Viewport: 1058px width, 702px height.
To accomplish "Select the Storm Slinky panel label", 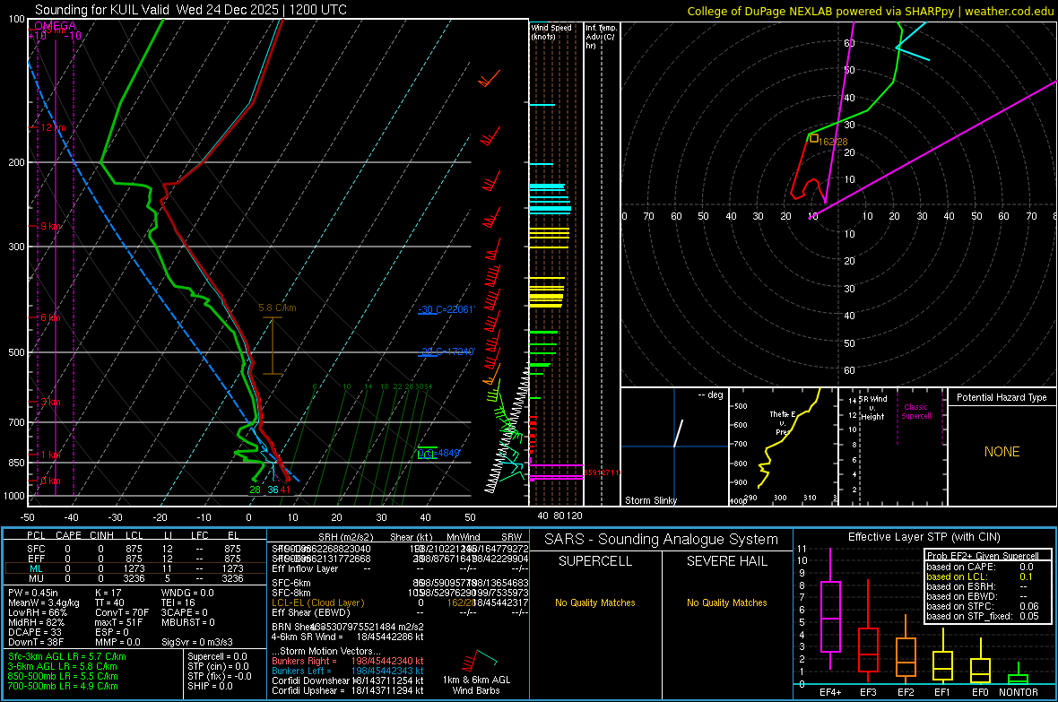I will (x=650, y=500).
